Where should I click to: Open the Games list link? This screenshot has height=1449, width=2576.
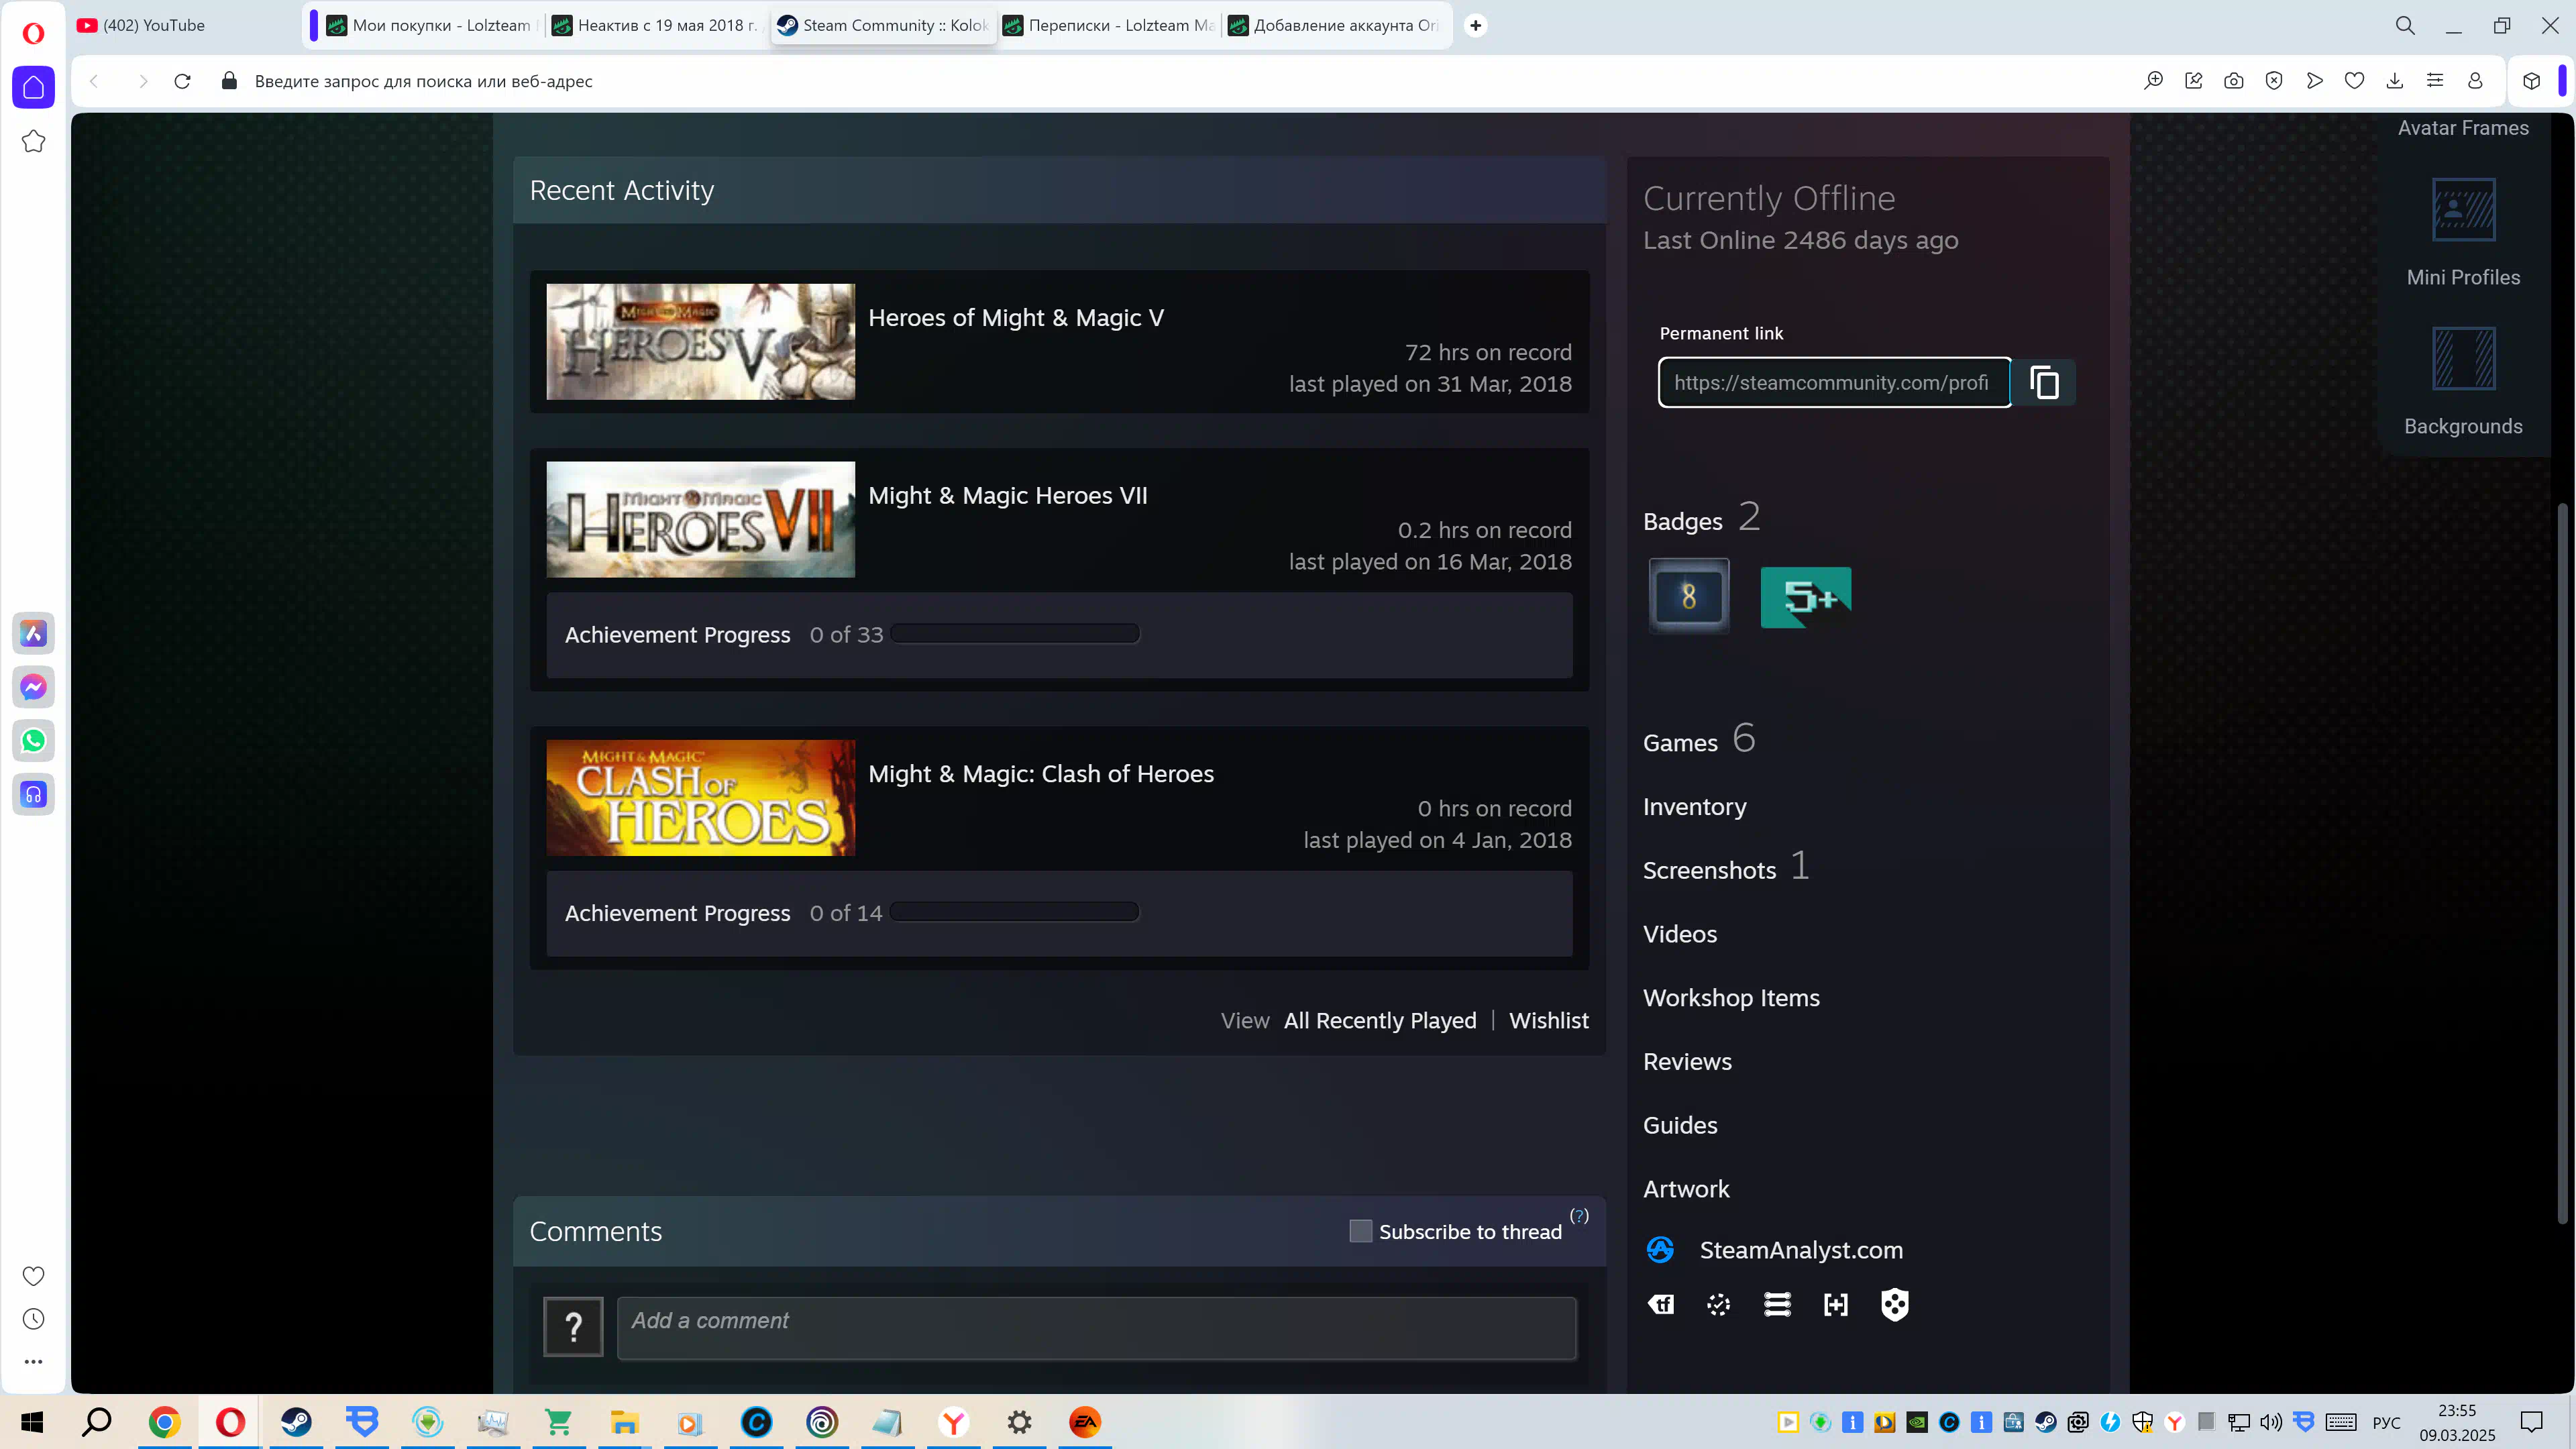click(1680, 743)
